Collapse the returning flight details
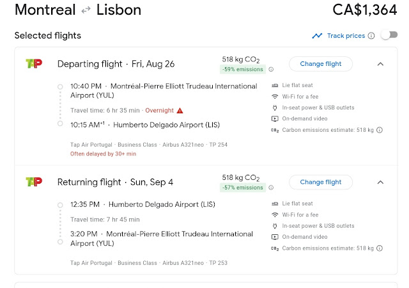The height and width of the screenshot is (288, 409). coord(380,182)
